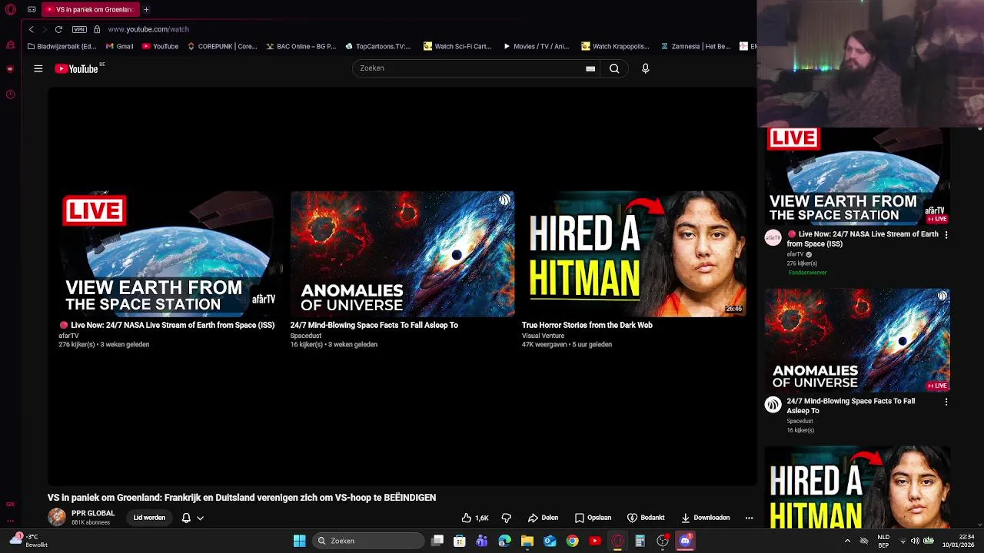984x553 pixels.
Task: Open the Watch Sci-Fi Cart bookmark
Action: [x=457, y=46]
